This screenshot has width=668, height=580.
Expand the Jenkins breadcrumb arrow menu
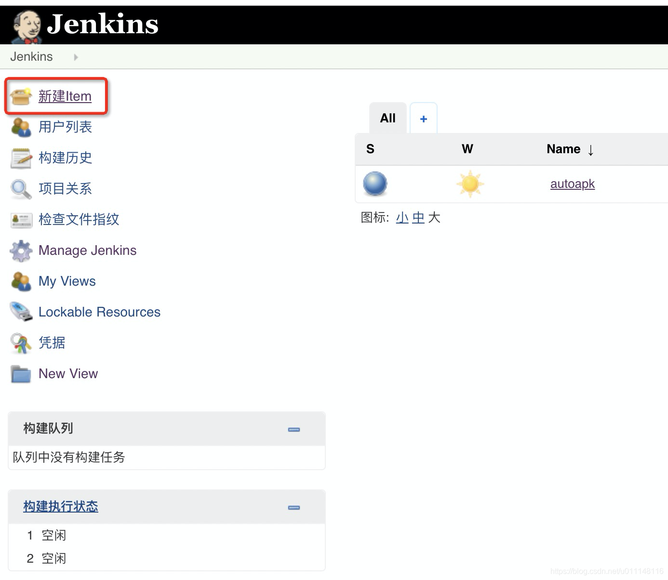[x=76, y=57]
